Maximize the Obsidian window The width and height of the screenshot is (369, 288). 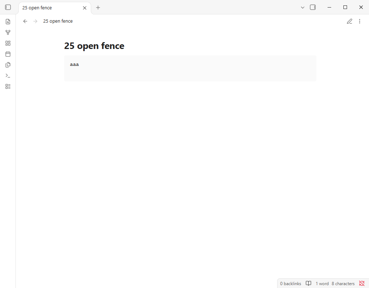(345, 7)
